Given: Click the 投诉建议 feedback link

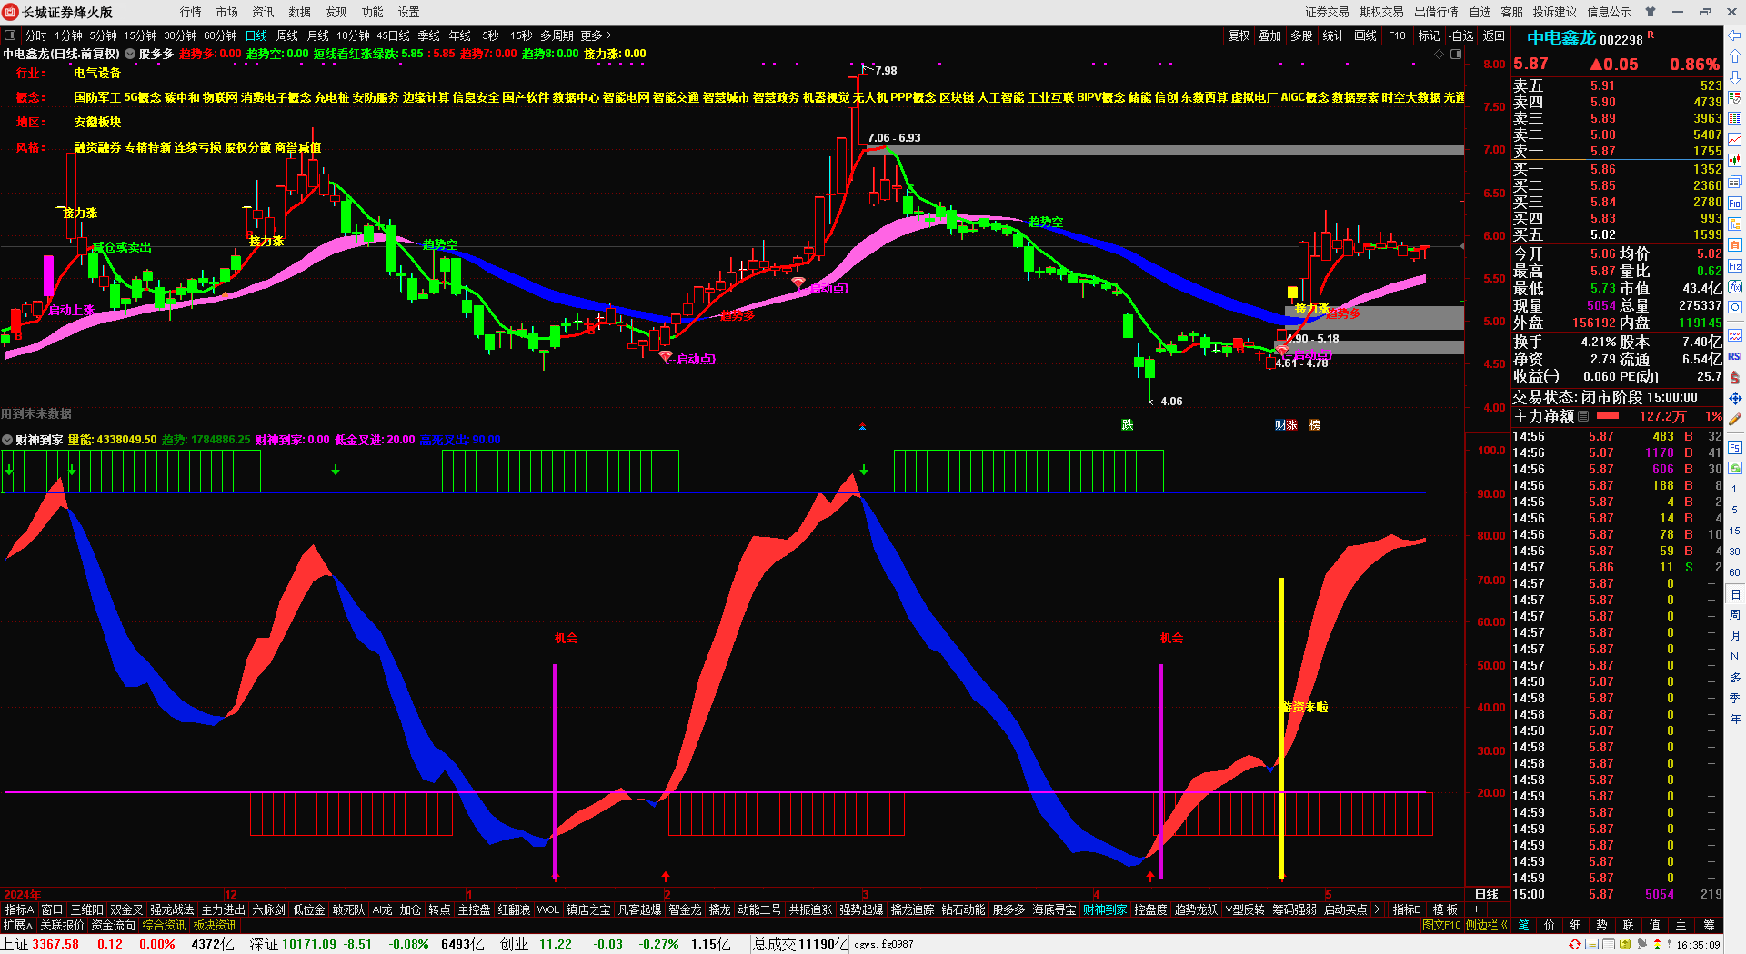Looking at the screenshot, I should click(1555, 12).
